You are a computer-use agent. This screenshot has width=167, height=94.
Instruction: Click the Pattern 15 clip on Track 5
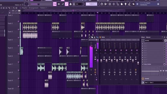point(45,51)
